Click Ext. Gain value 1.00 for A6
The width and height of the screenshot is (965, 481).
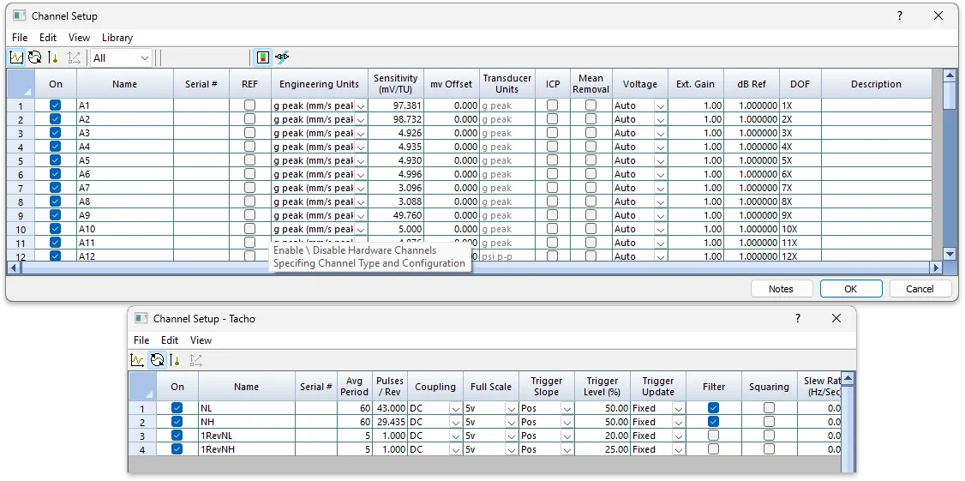coord(696,174)
